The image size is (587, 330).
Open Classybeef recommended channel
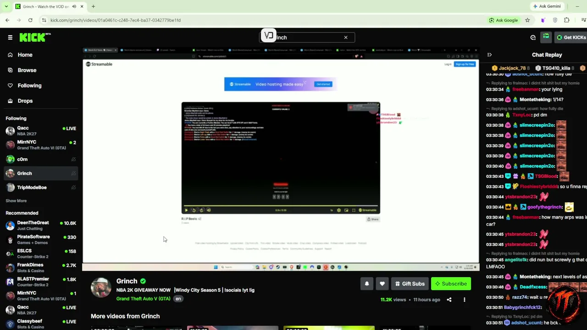(x=41, y=324)
